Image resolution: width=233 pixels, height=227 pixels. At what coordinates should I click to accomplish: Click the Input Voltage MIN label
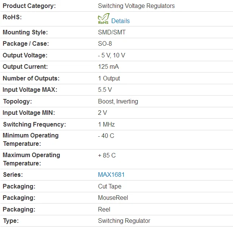29,113
